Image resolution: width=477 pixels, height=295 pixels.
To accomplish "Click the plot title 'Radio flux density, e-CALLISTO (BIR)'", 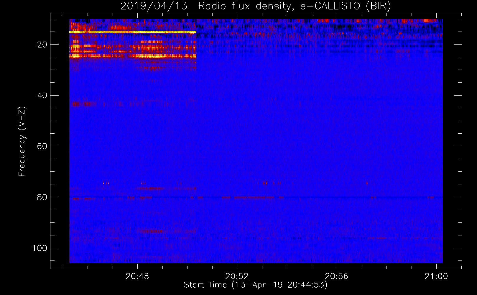I will pos(294,6).
